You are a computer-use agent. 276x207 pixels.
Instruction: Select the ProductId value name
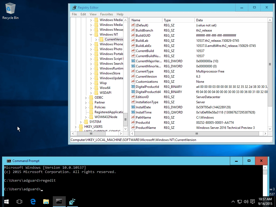point(143,123)
